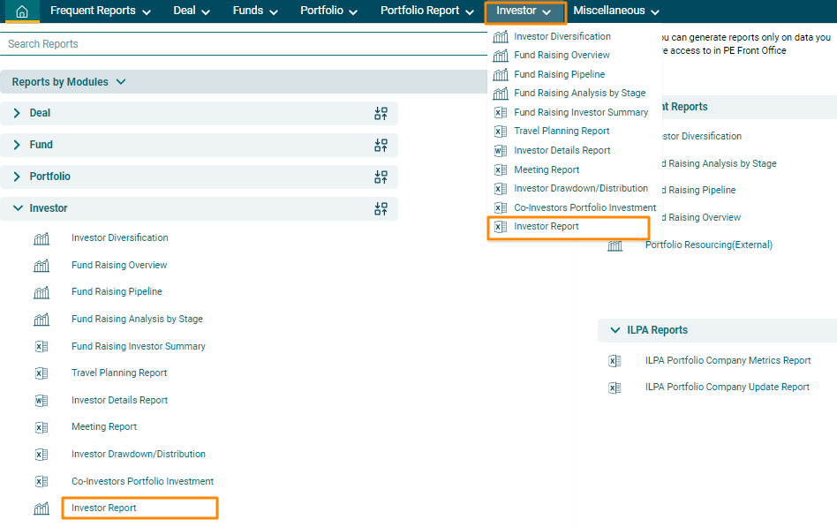Click the sort icon on Investor module row
837x527 pixels.
tap(381, 208)
